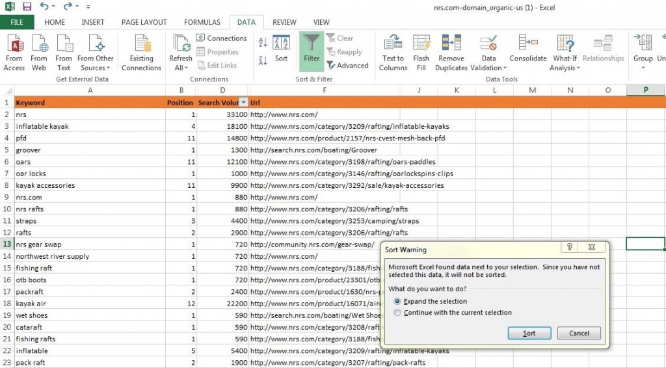Click the 'nrs gear swap' cell

(90, 244)
